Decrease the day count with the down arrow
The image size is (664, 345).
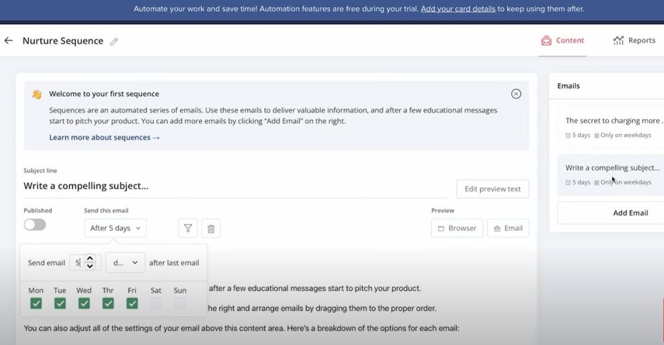click(89, 267)
